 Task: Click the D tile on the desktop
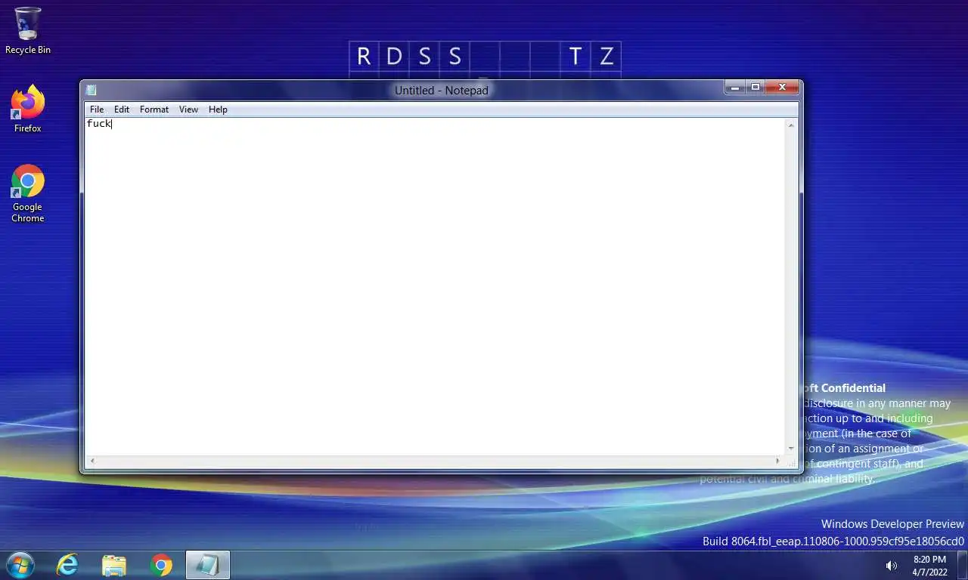click(x=394, y=57)
